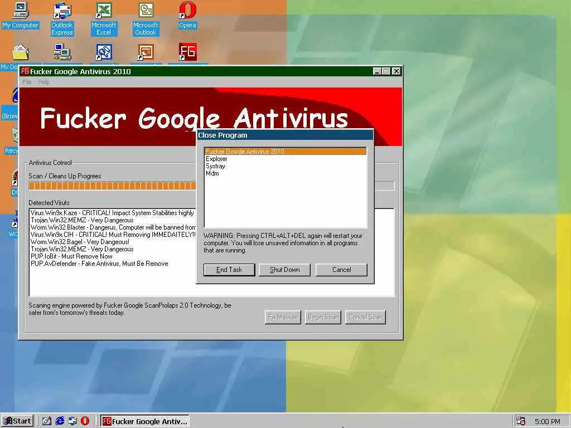Open Microsoft Outlook desktop shortcut
This screenshot has height=428, width=571.
146,19
